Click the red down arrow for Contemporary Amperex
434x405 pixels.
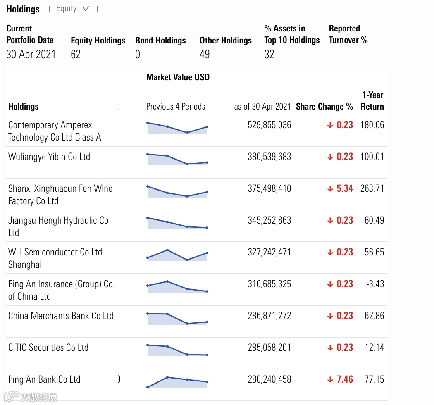330,125
